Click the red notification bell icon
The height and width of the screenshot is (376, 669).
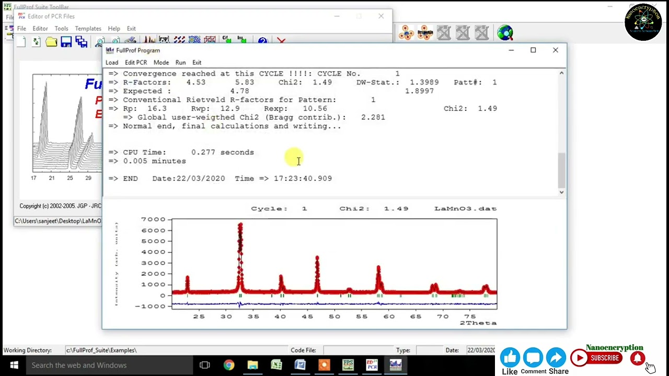637,358
